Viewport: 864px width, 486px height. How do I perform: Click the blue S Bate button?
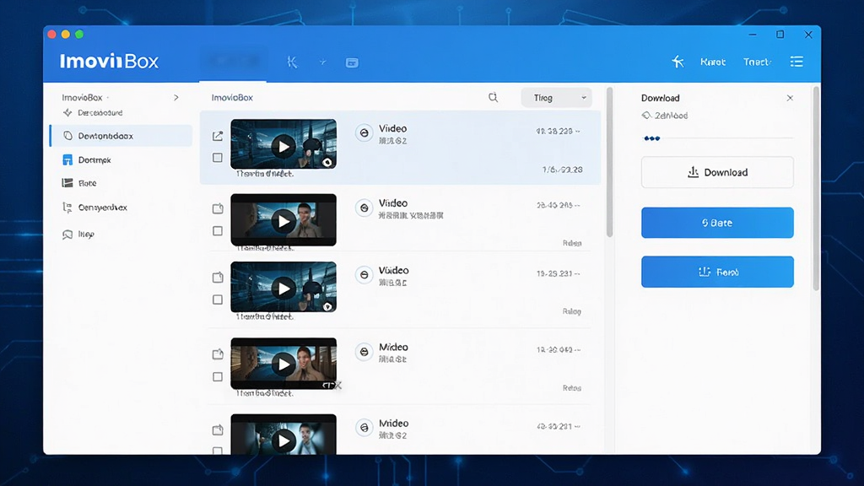tap(717, 223)
